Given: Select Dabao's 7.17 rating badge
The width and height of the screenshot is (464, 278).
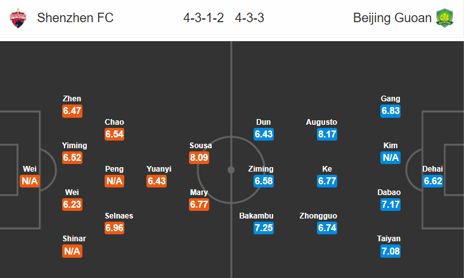Looking at the screenshot, I should (390, 205).
